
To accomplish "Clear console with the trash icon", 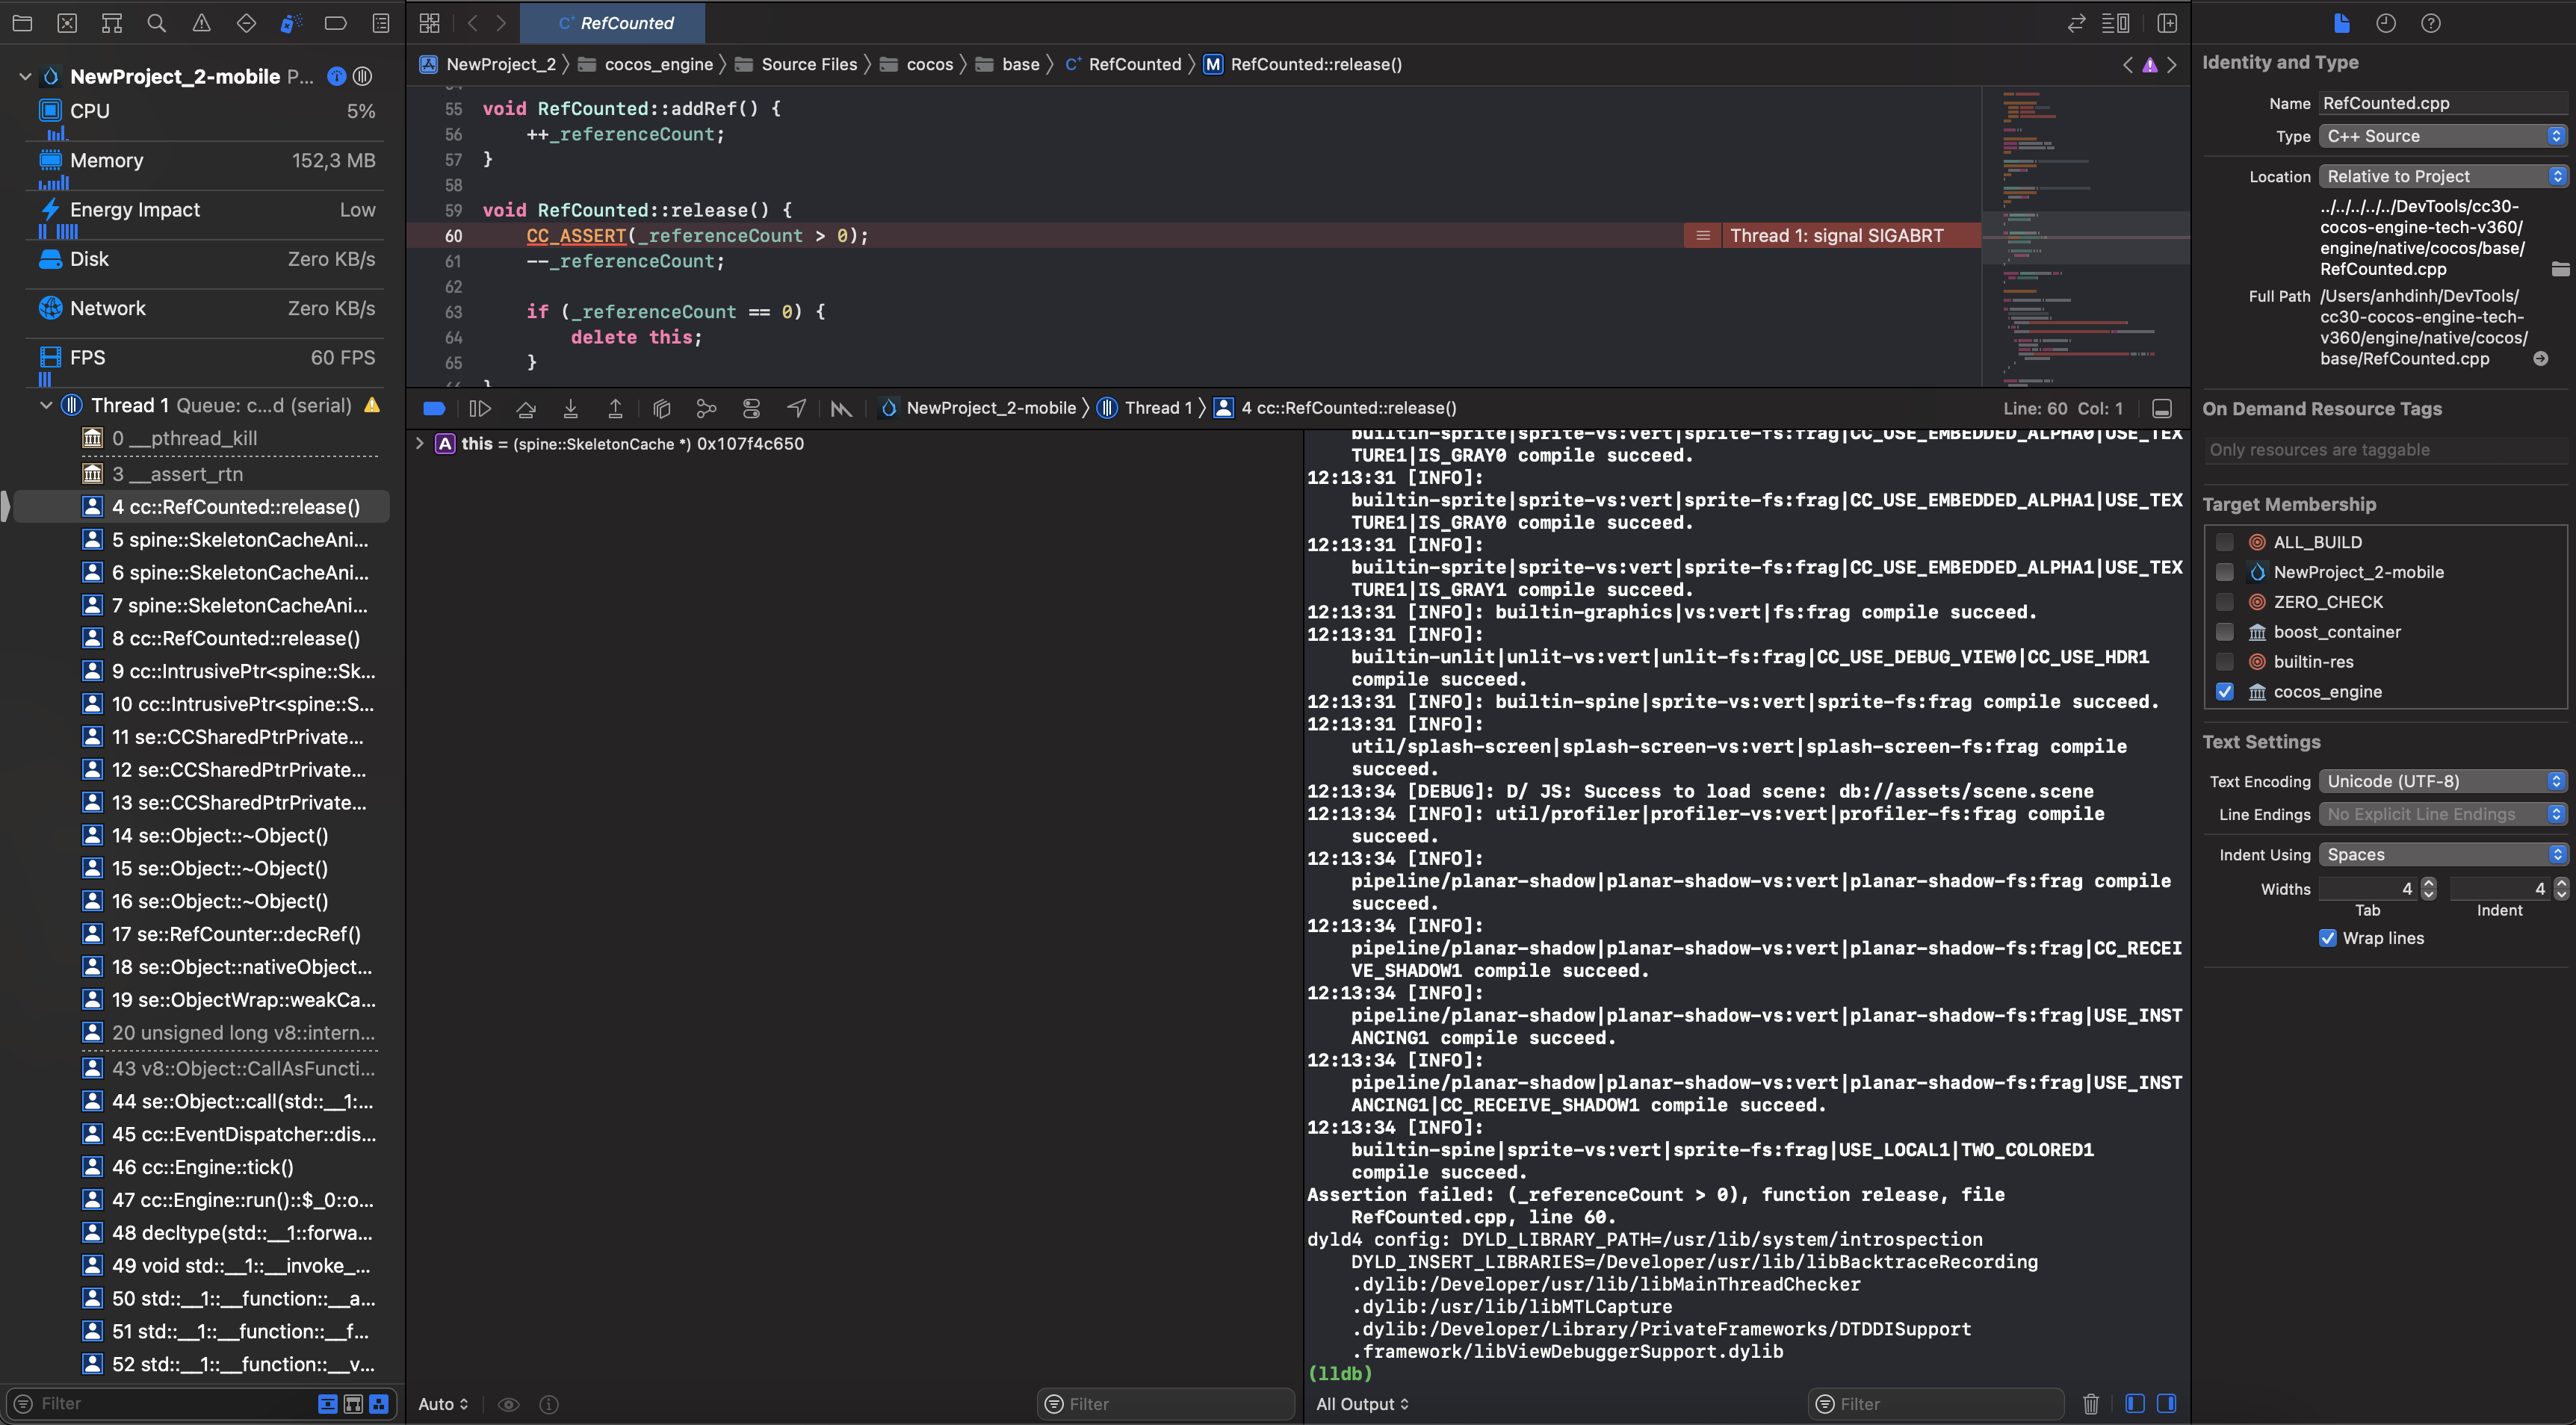I will (2090, 1404).
